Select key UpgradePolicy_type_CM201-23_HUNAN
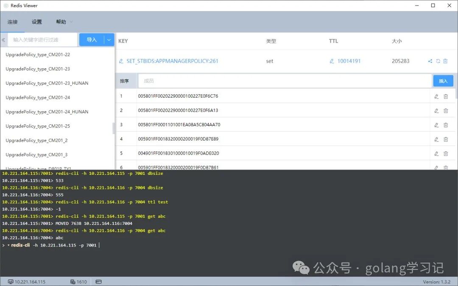 pyautogui.click(x=47, y=83)
